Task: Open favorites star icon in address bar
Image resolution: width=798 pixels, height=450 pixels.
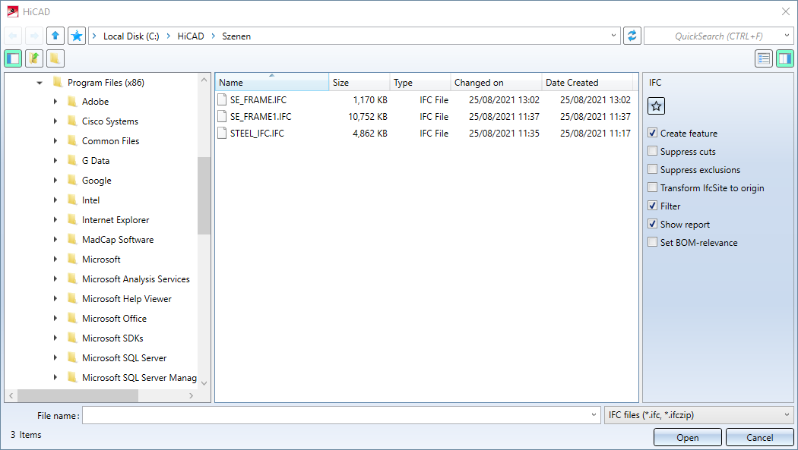Action: [77, 36]
